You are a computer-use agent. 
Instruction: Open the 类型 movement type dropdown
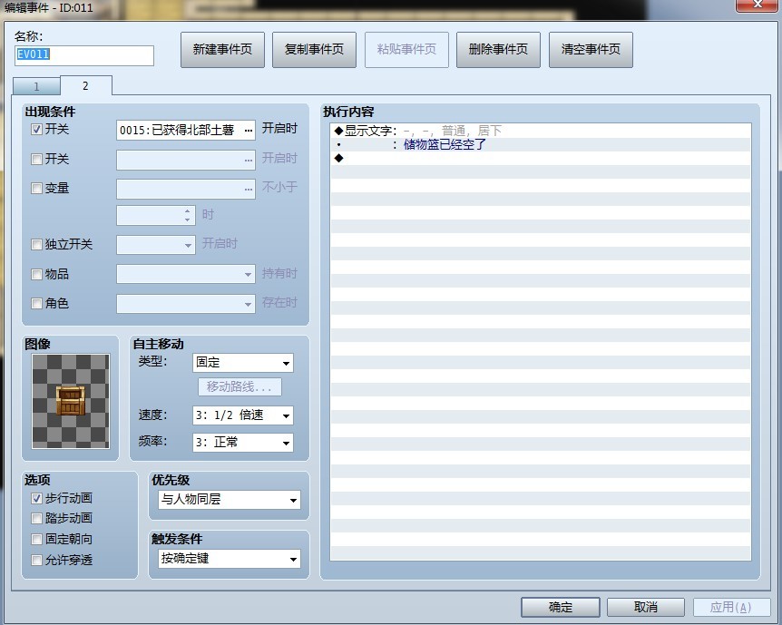tap(243, 363)
